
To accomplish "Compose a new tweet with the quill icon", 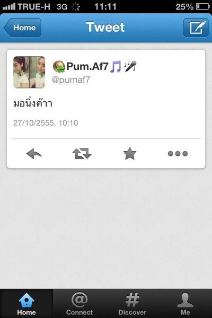I will pos(196,28).
